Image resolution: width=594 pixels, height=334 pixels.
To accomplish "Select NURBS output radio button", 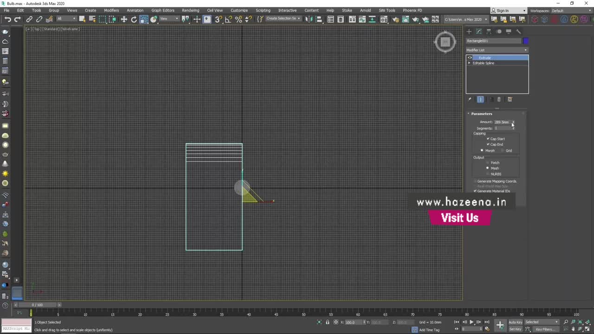I will (487, 174).
